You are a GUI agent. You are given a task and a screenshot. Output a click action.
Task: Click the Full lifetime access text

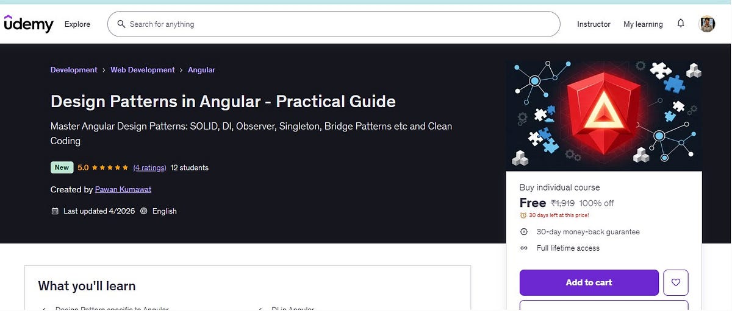click(x=568, y=248)
